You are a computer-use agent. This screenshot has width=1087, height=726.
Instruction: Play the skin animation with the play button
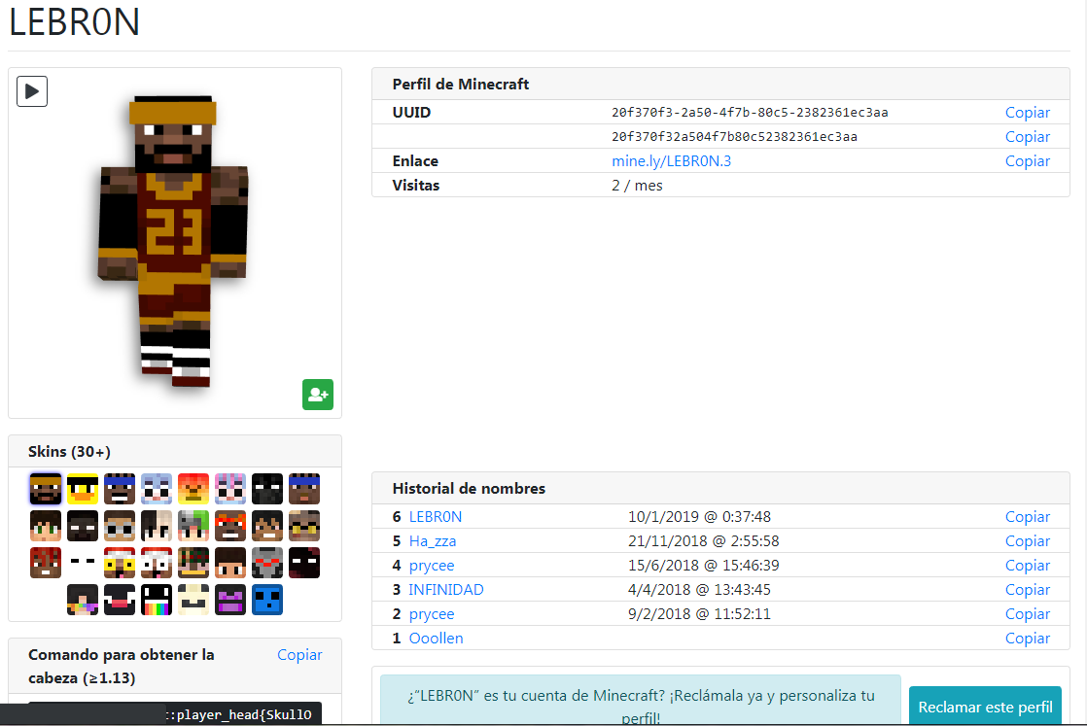tap(32, 90)
